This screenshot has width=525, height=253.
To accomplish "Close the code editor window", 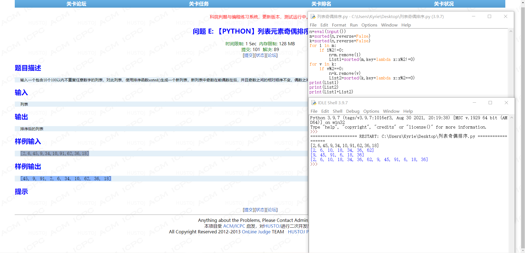I will [506, 16].
